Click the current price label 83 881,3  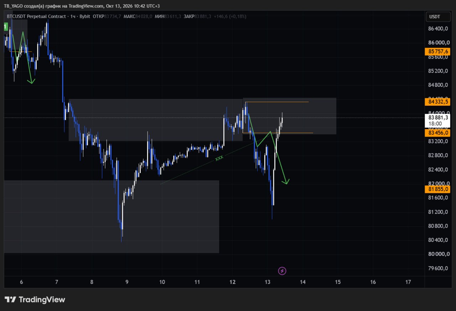point(438,117)
